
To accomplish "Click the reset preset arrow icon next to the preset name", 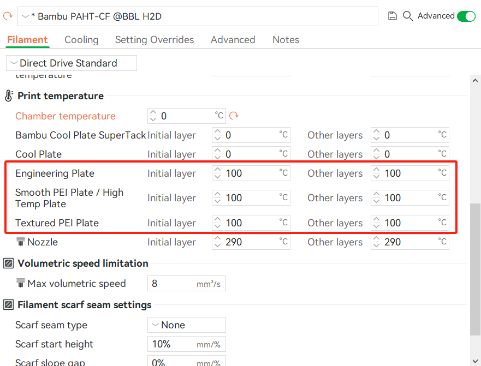I will coord(8,16).
